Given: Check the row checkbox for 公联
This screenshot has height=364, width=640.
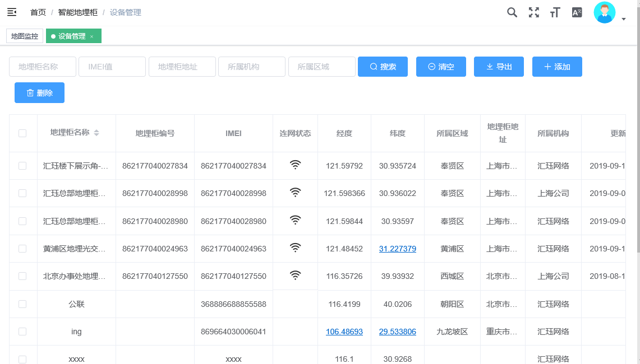Looking at the screenshot, I should coord(22,304).
